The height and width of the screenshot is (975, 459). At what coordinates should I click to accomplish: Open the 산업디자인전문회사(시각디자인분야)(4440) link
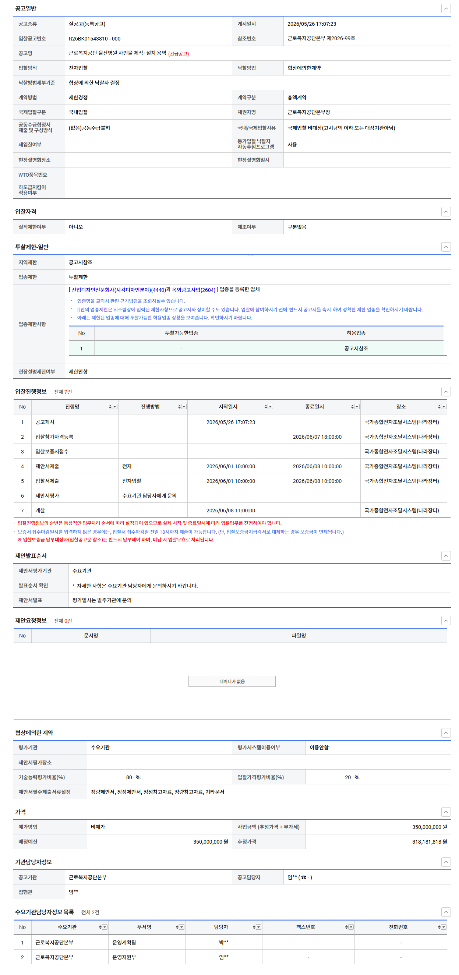pyautogui.click(x=119, y=290)
